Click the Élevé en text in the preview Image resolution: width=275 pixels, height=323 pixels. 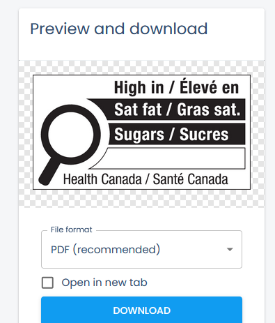(209, 87)
